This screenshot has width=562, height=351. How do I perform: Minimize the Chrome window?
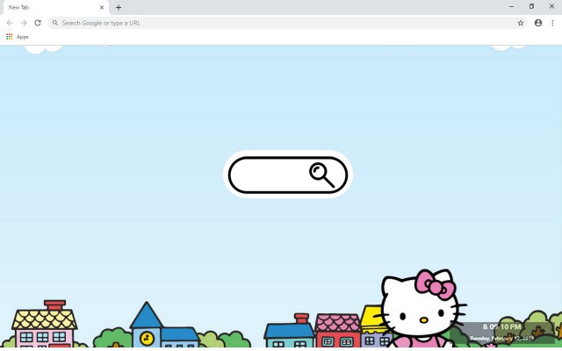(511, 6)
